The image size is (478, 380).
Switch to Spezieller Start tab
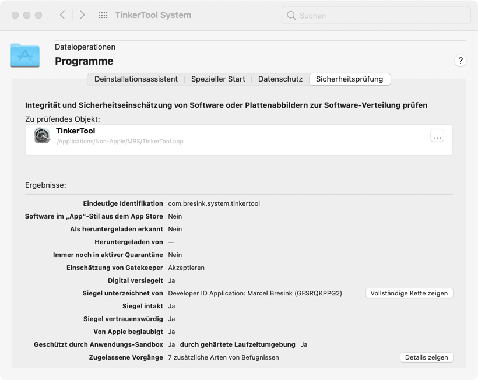point(218,79)
